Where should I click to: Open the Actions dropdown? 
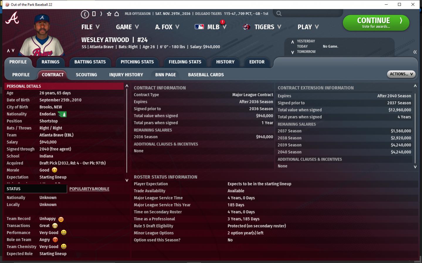(401, 74)
